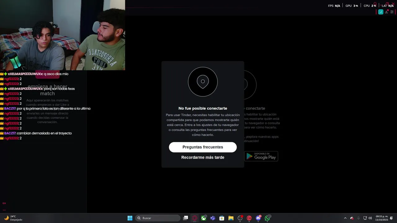Click the browser search magnifier icon
This screenshot has width=397, height=223.
point(375,4)
